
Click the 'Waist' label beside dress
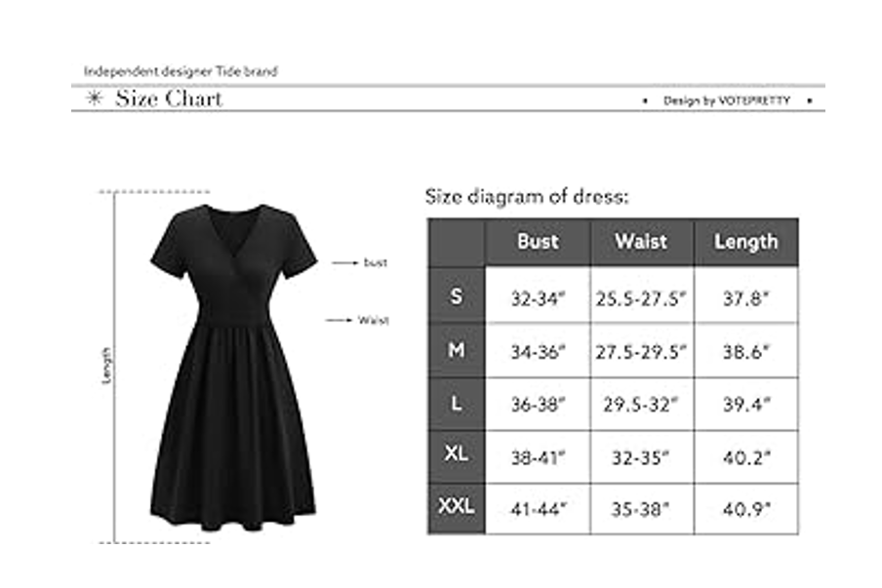click(374, 321)
